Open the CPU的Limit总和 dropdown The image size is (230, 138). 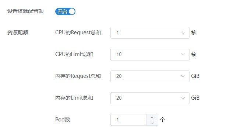click(x=150, y=55)
